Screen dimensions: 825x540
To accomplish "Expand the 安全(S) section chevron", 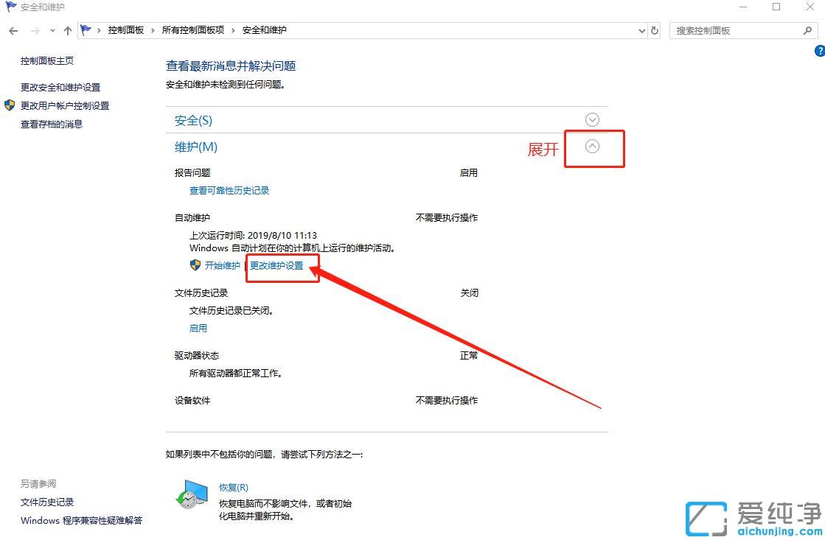I will [592, 119].
